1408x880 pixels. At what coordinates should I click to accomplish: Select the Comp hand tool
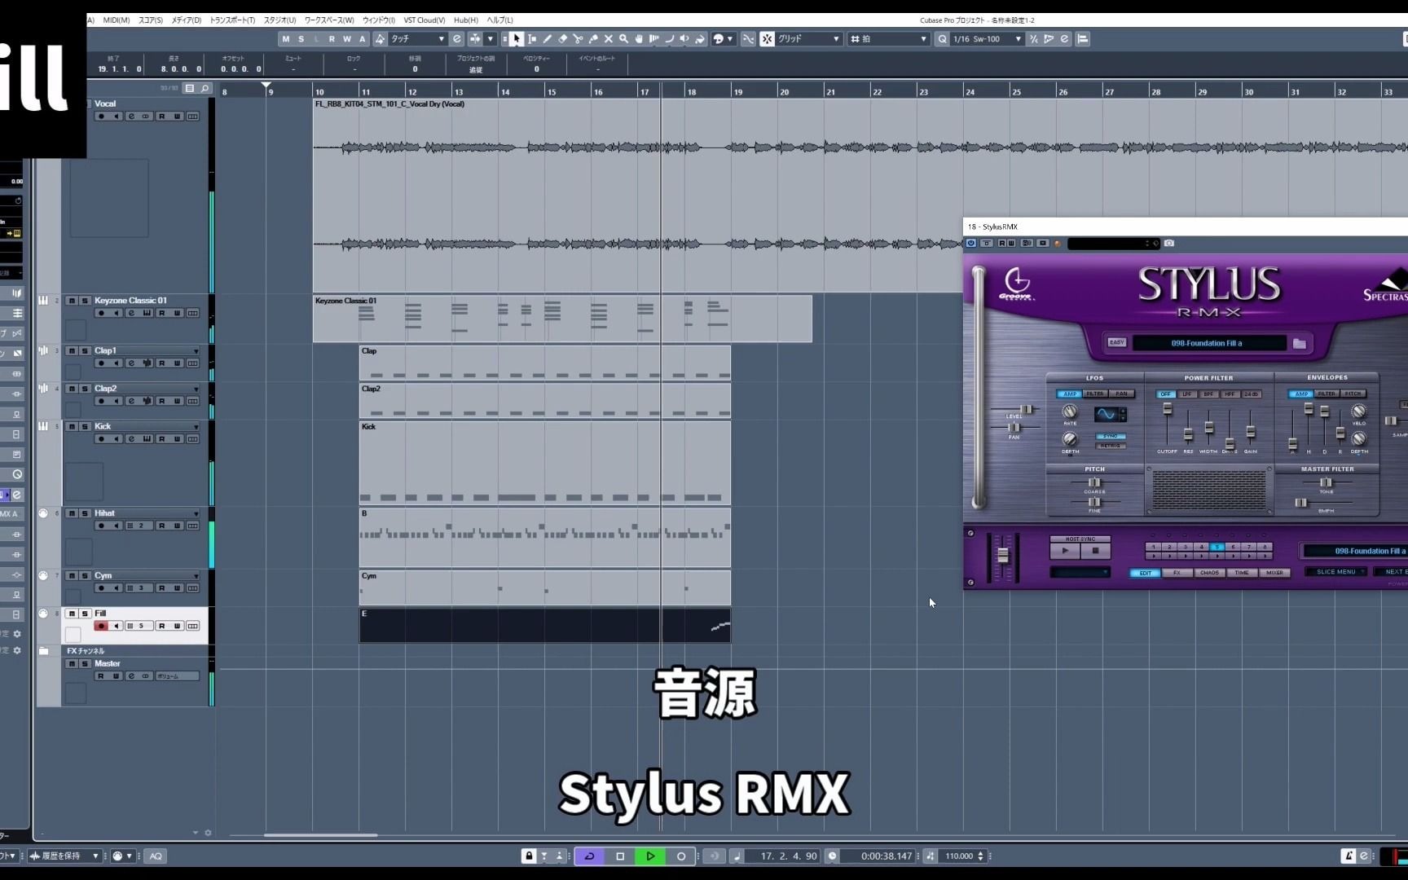click(639, 38)
